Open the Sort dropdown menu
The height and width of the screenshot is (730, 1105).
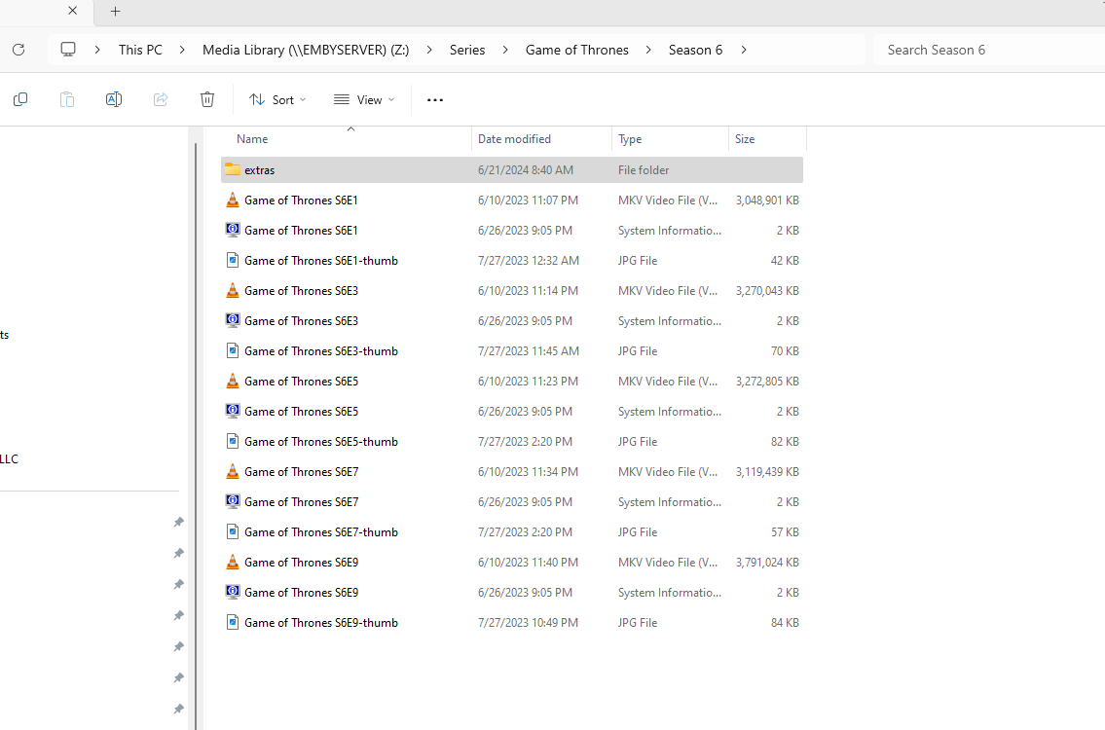[277, 99]
